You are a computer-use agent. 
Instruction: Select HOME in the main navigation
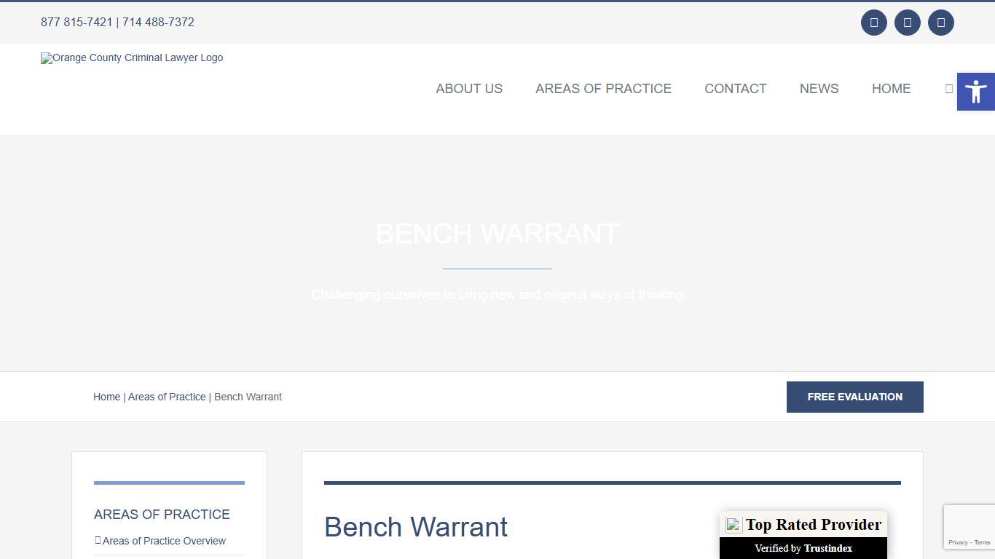click(891, 88)
